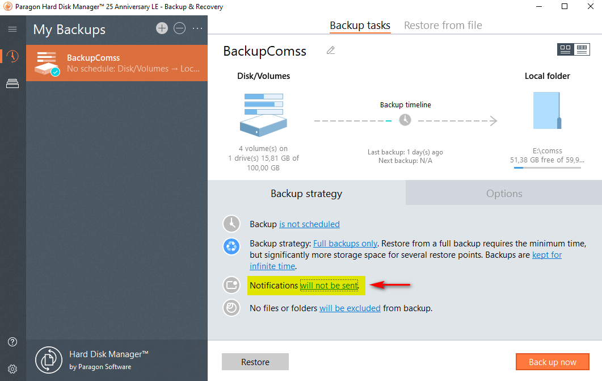Open the three-dots more options menu
602x381 pixels.
(x=197, y=28)
